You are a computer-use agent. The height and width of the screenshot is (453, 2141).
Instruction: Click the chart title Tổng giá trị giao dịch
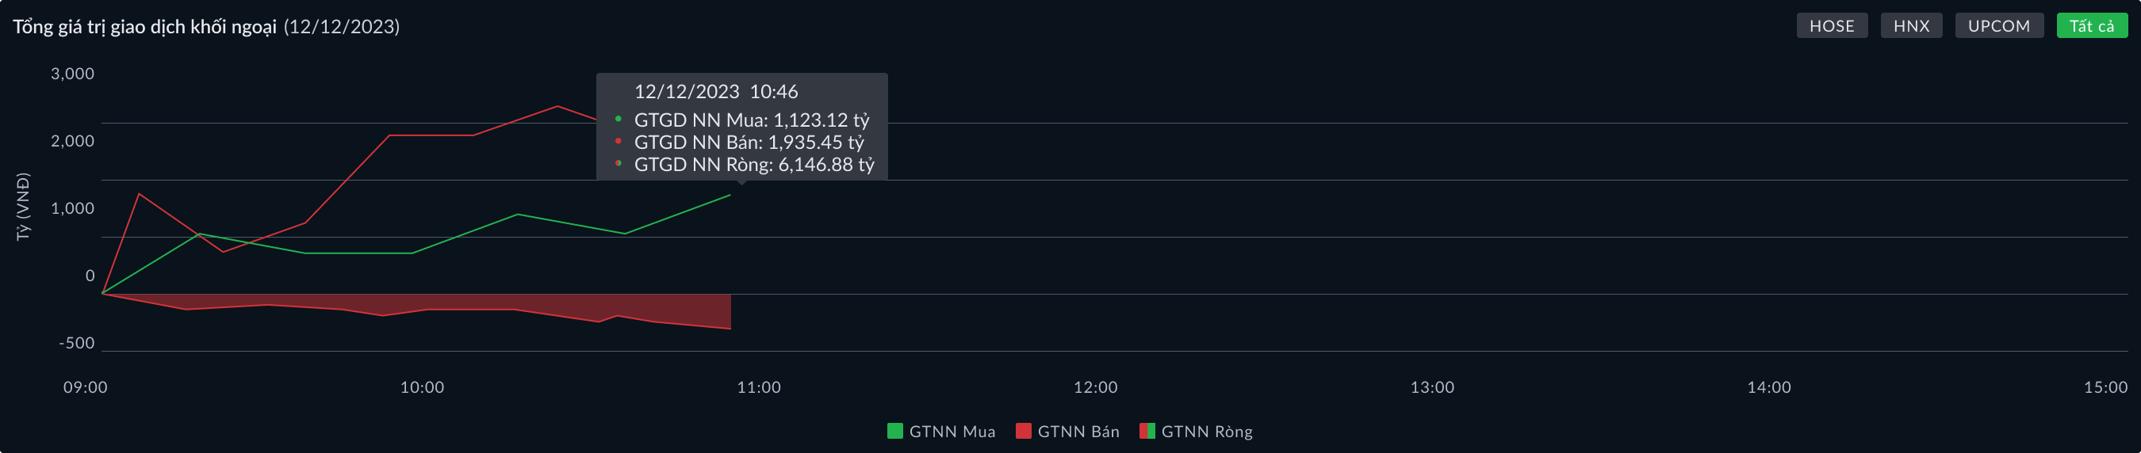tap(144, 27)
